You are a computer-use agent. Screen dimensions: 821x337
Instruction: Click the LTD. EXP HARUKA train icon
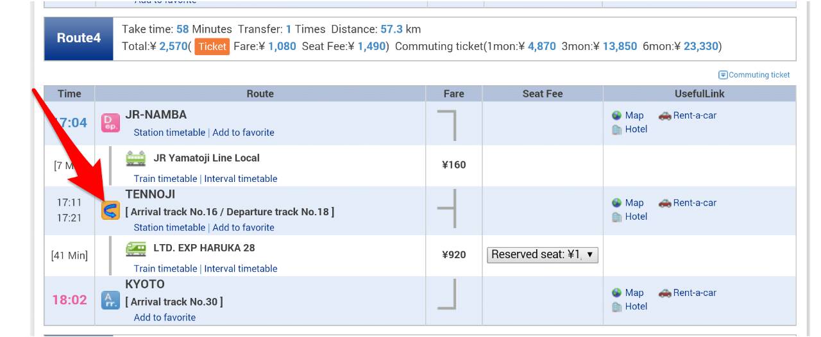pyautogui.click(x=136, y=248)
